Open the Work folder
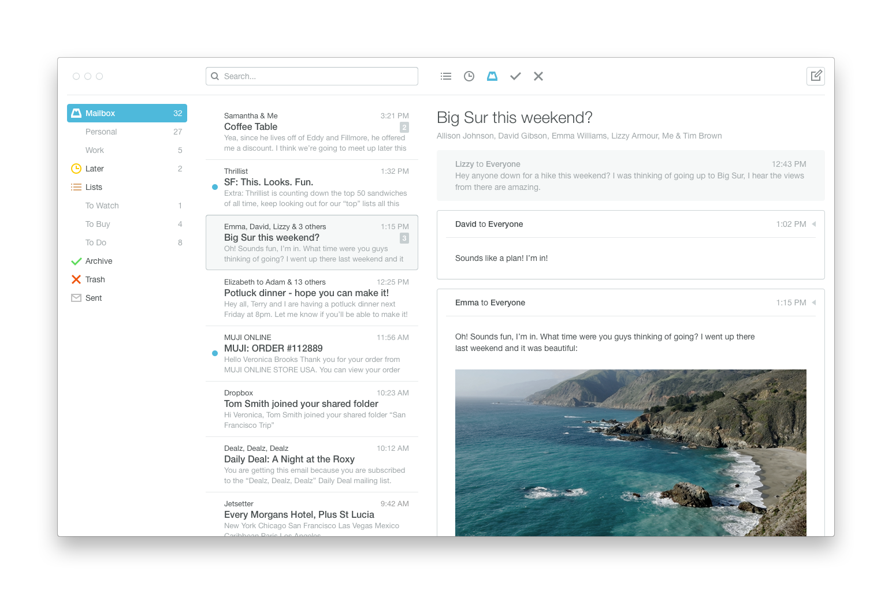The height and width of the screenshot is (594, 892). (127, 150)
